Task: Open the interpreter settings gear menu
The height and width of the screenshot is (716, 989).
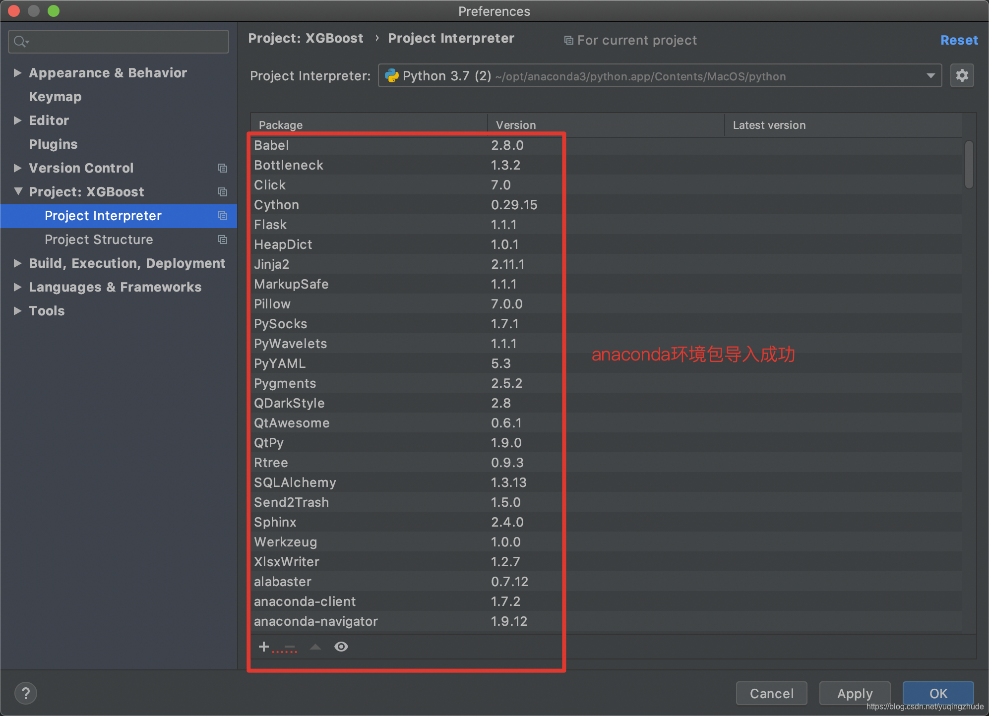Action: [962, 75]
